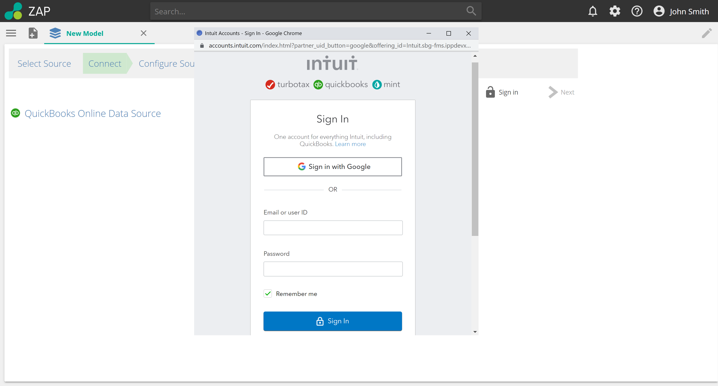Go to the Select Source step
This screenshot has height=386, width=718.
44,64
